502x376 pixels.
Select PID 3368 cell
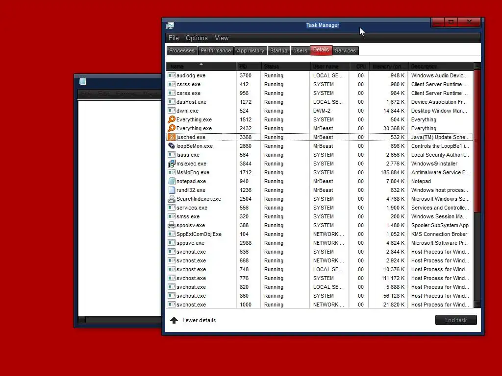(x=246, y=137)
